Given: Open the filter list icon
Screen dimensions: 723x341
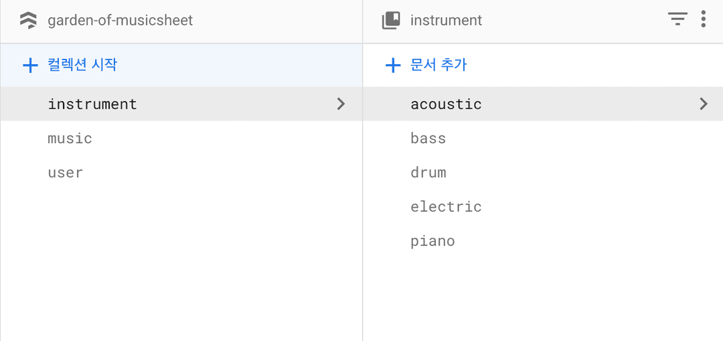Looking at the screenshot, I should 677,19.
